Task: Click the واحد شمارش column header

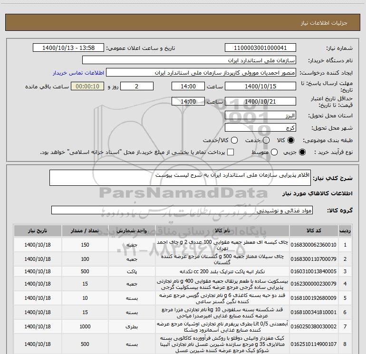Action: pyautogui.click(x=132, y=230)
